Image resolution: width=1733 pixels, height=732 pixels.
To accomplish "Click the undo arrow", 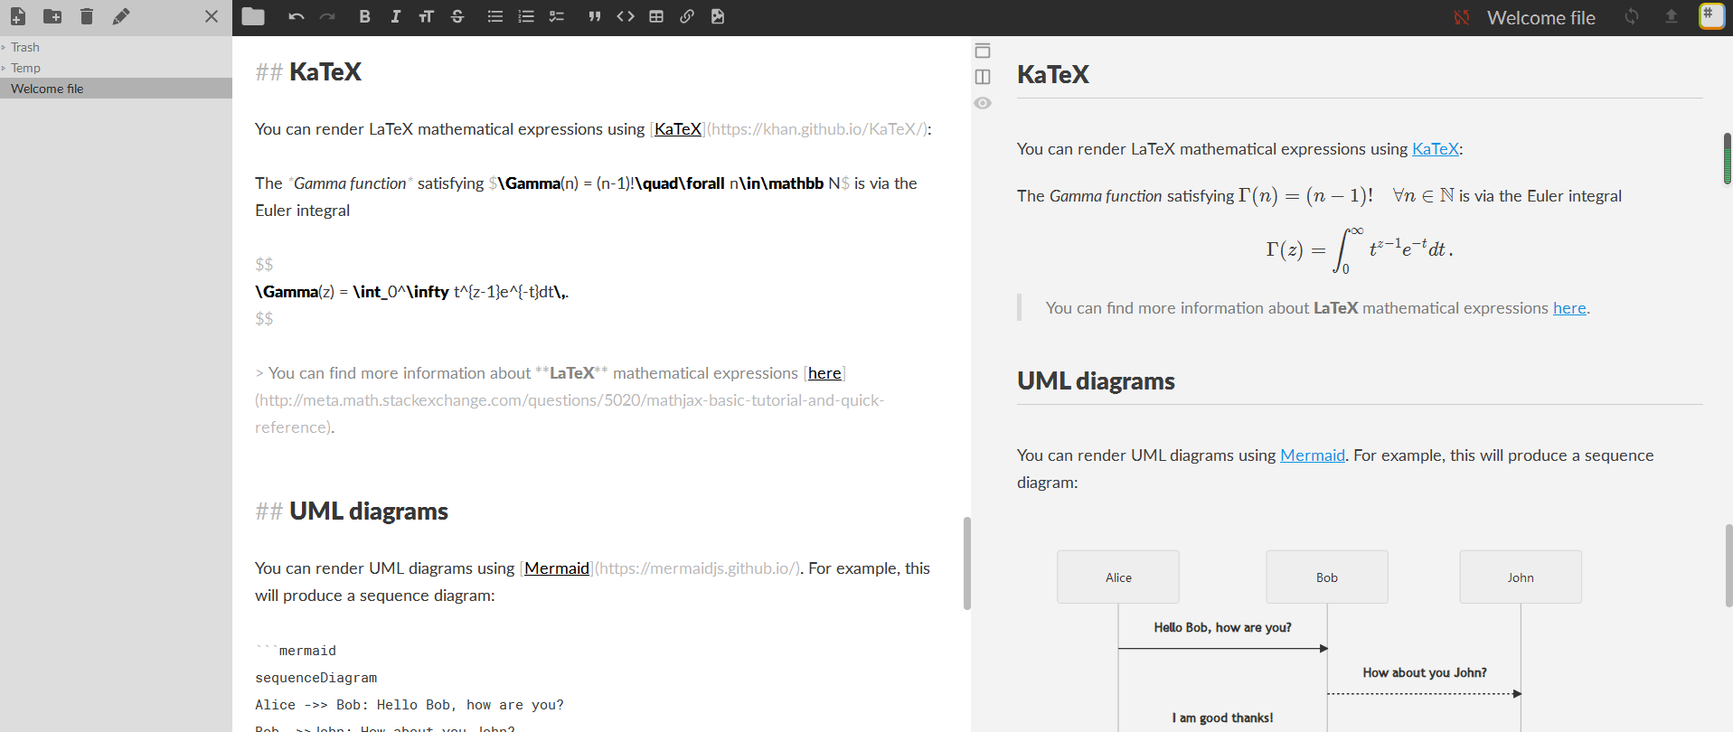I will [297, 16].
